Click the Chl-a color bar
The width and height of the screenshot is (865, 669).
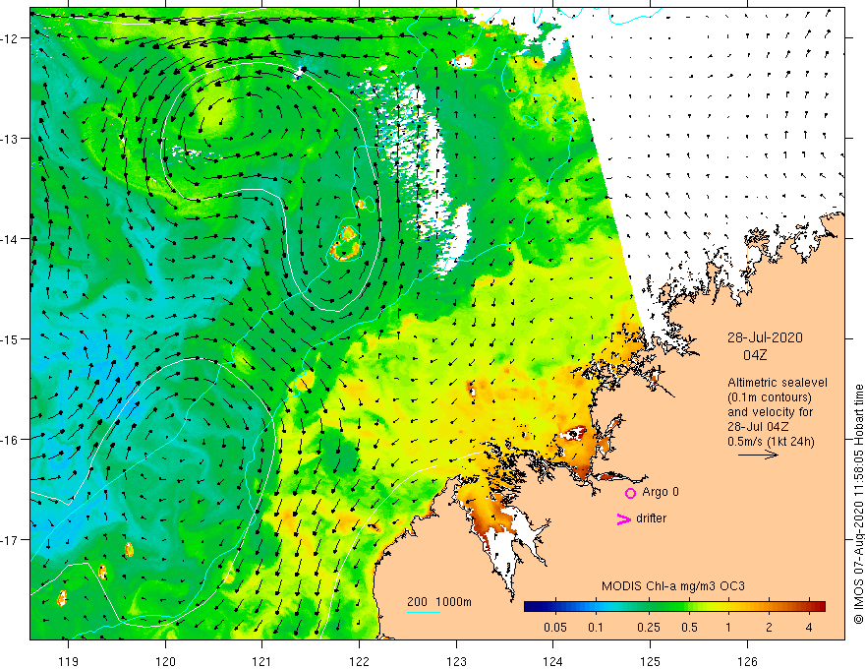674,606
